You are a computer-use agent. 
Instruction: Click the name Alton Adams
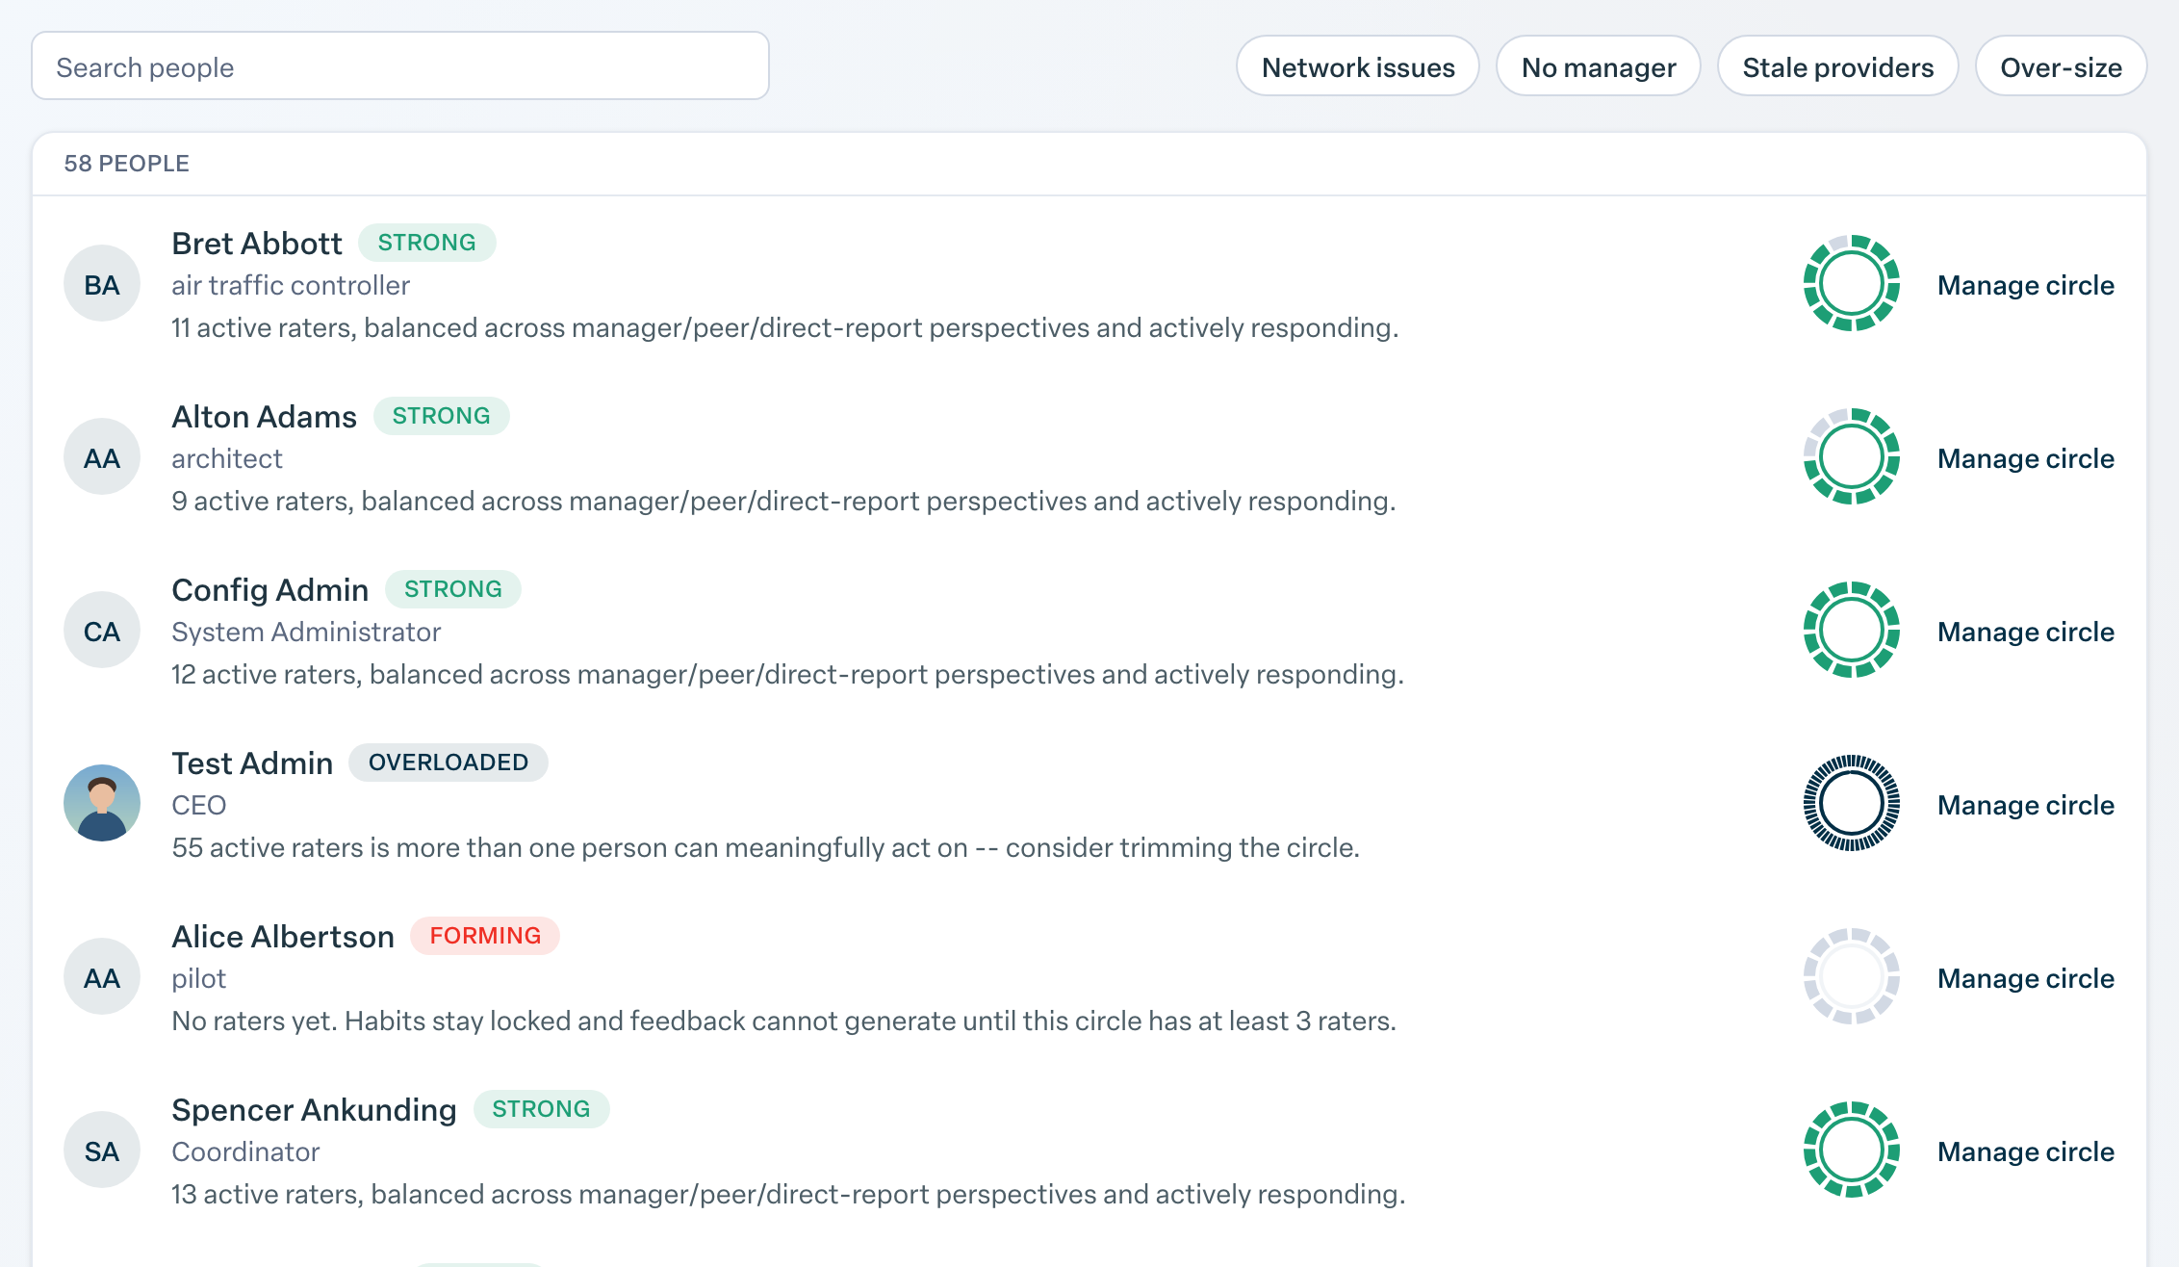coord(264,417)
